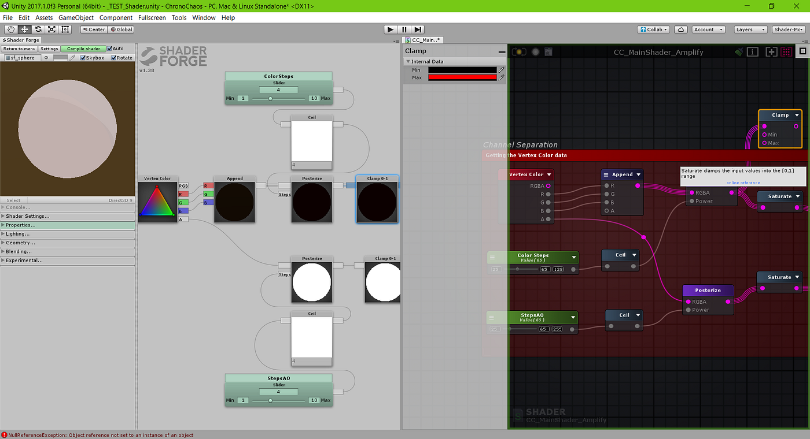The width and height of the screenshot is (810, 439).
Task: Select the Hand tool in the Unity toolbar
Action: pos(11,29)
